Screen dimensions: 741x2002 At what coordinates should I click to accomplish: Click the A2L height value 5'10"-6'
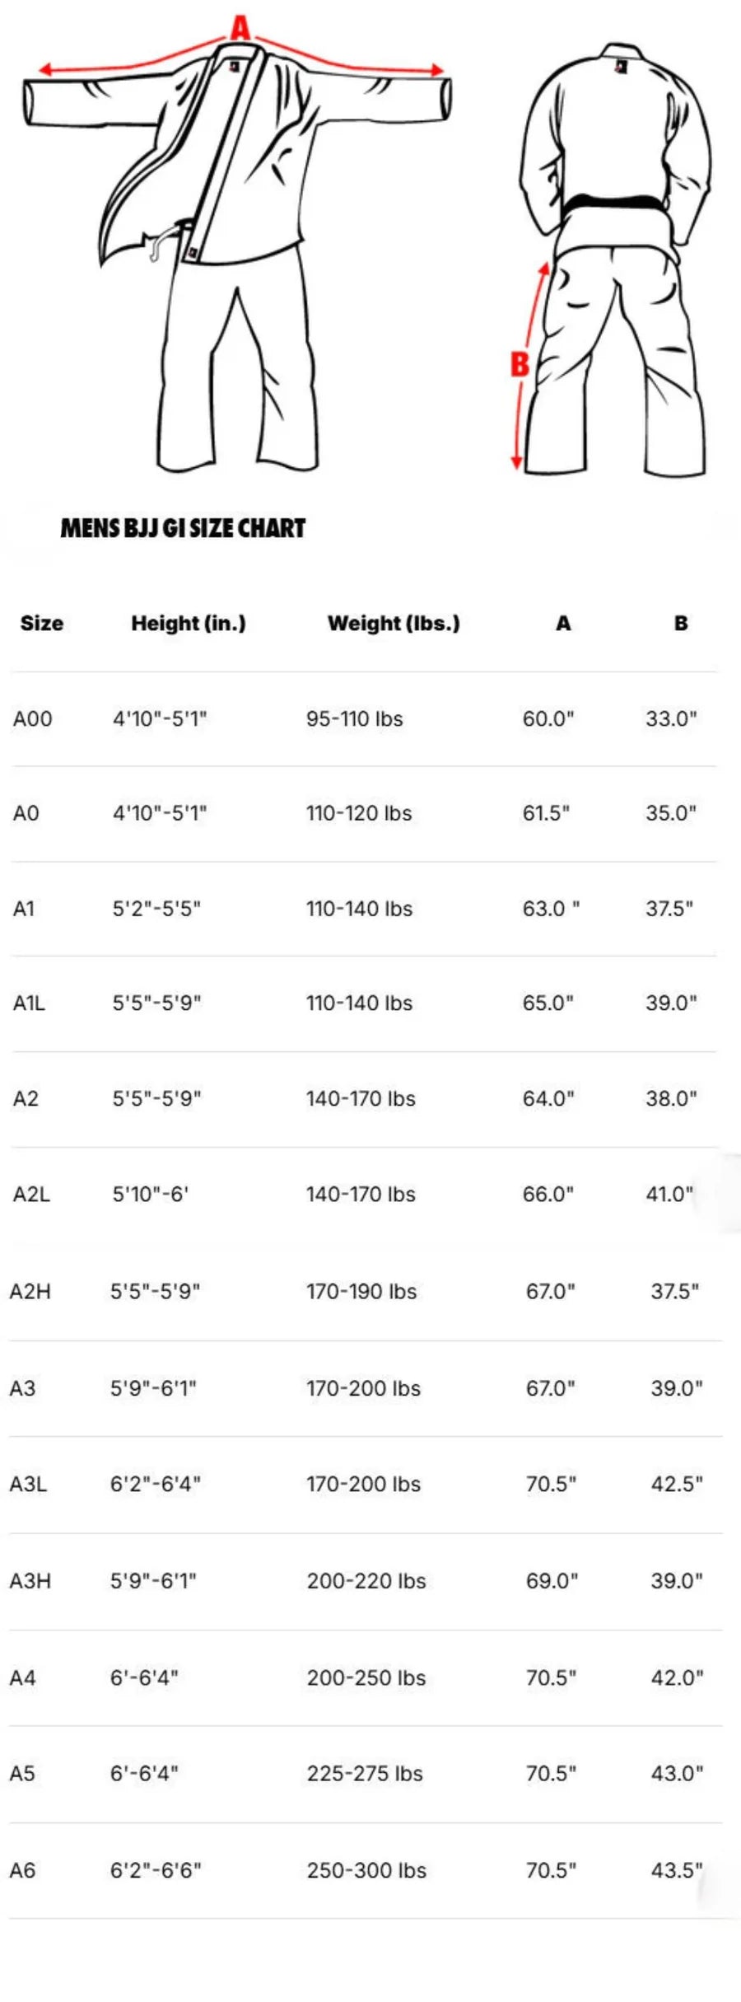151,1195
